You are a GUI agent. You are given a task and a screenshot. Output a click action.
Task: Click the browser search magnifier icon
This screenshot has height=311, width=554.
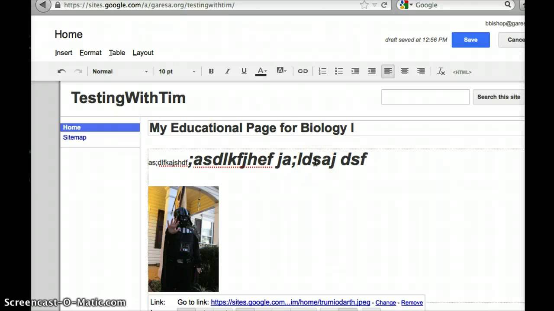(508, 5)
